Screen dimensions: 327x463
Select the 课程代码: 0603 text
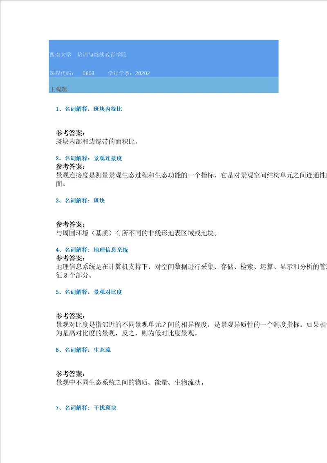[72, 73]
